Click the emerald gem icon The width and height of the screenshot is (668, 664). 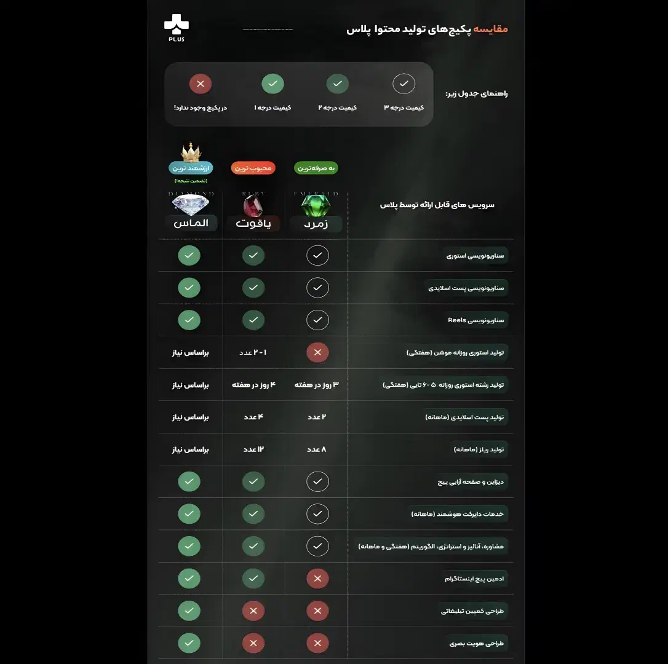coord(316,205)
